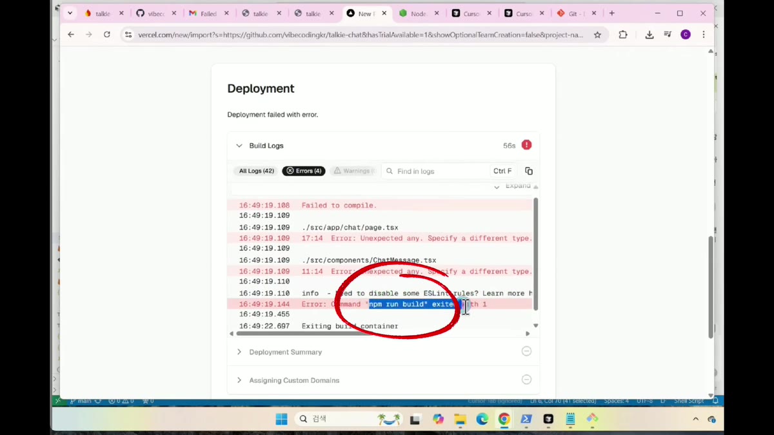Open the Chrome downloads icon

pyautogui.click(x=650, y=35)
